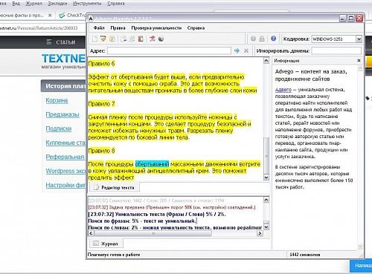
Task: Click the heading Правило 8
Action: click(x=101, y=151)
